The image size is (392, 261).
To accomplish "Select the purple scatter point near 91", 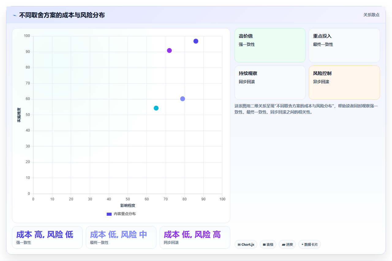I will click(169, 50).
